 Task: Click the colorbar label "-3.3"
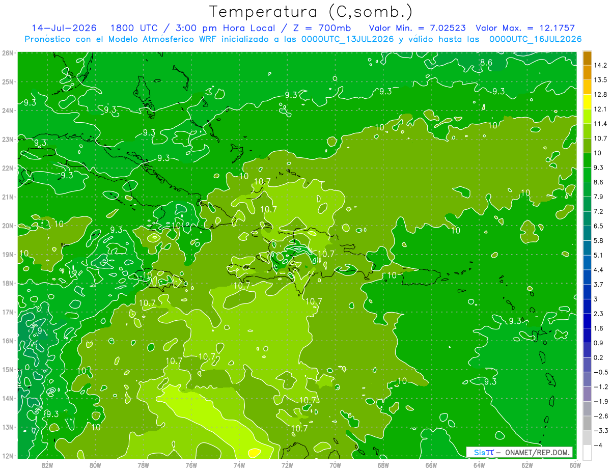pos(601,431)
